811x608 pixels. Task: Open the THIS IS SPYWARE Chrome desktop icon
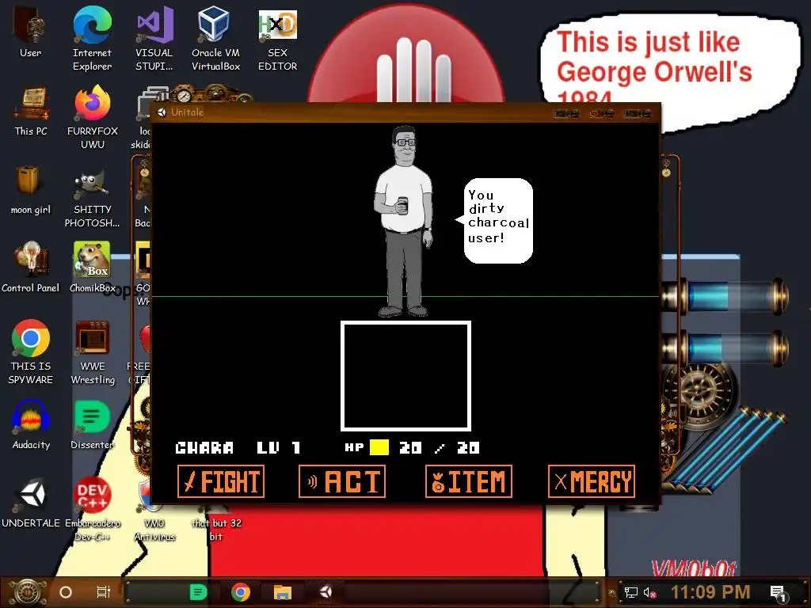click(x=31, y=352)
